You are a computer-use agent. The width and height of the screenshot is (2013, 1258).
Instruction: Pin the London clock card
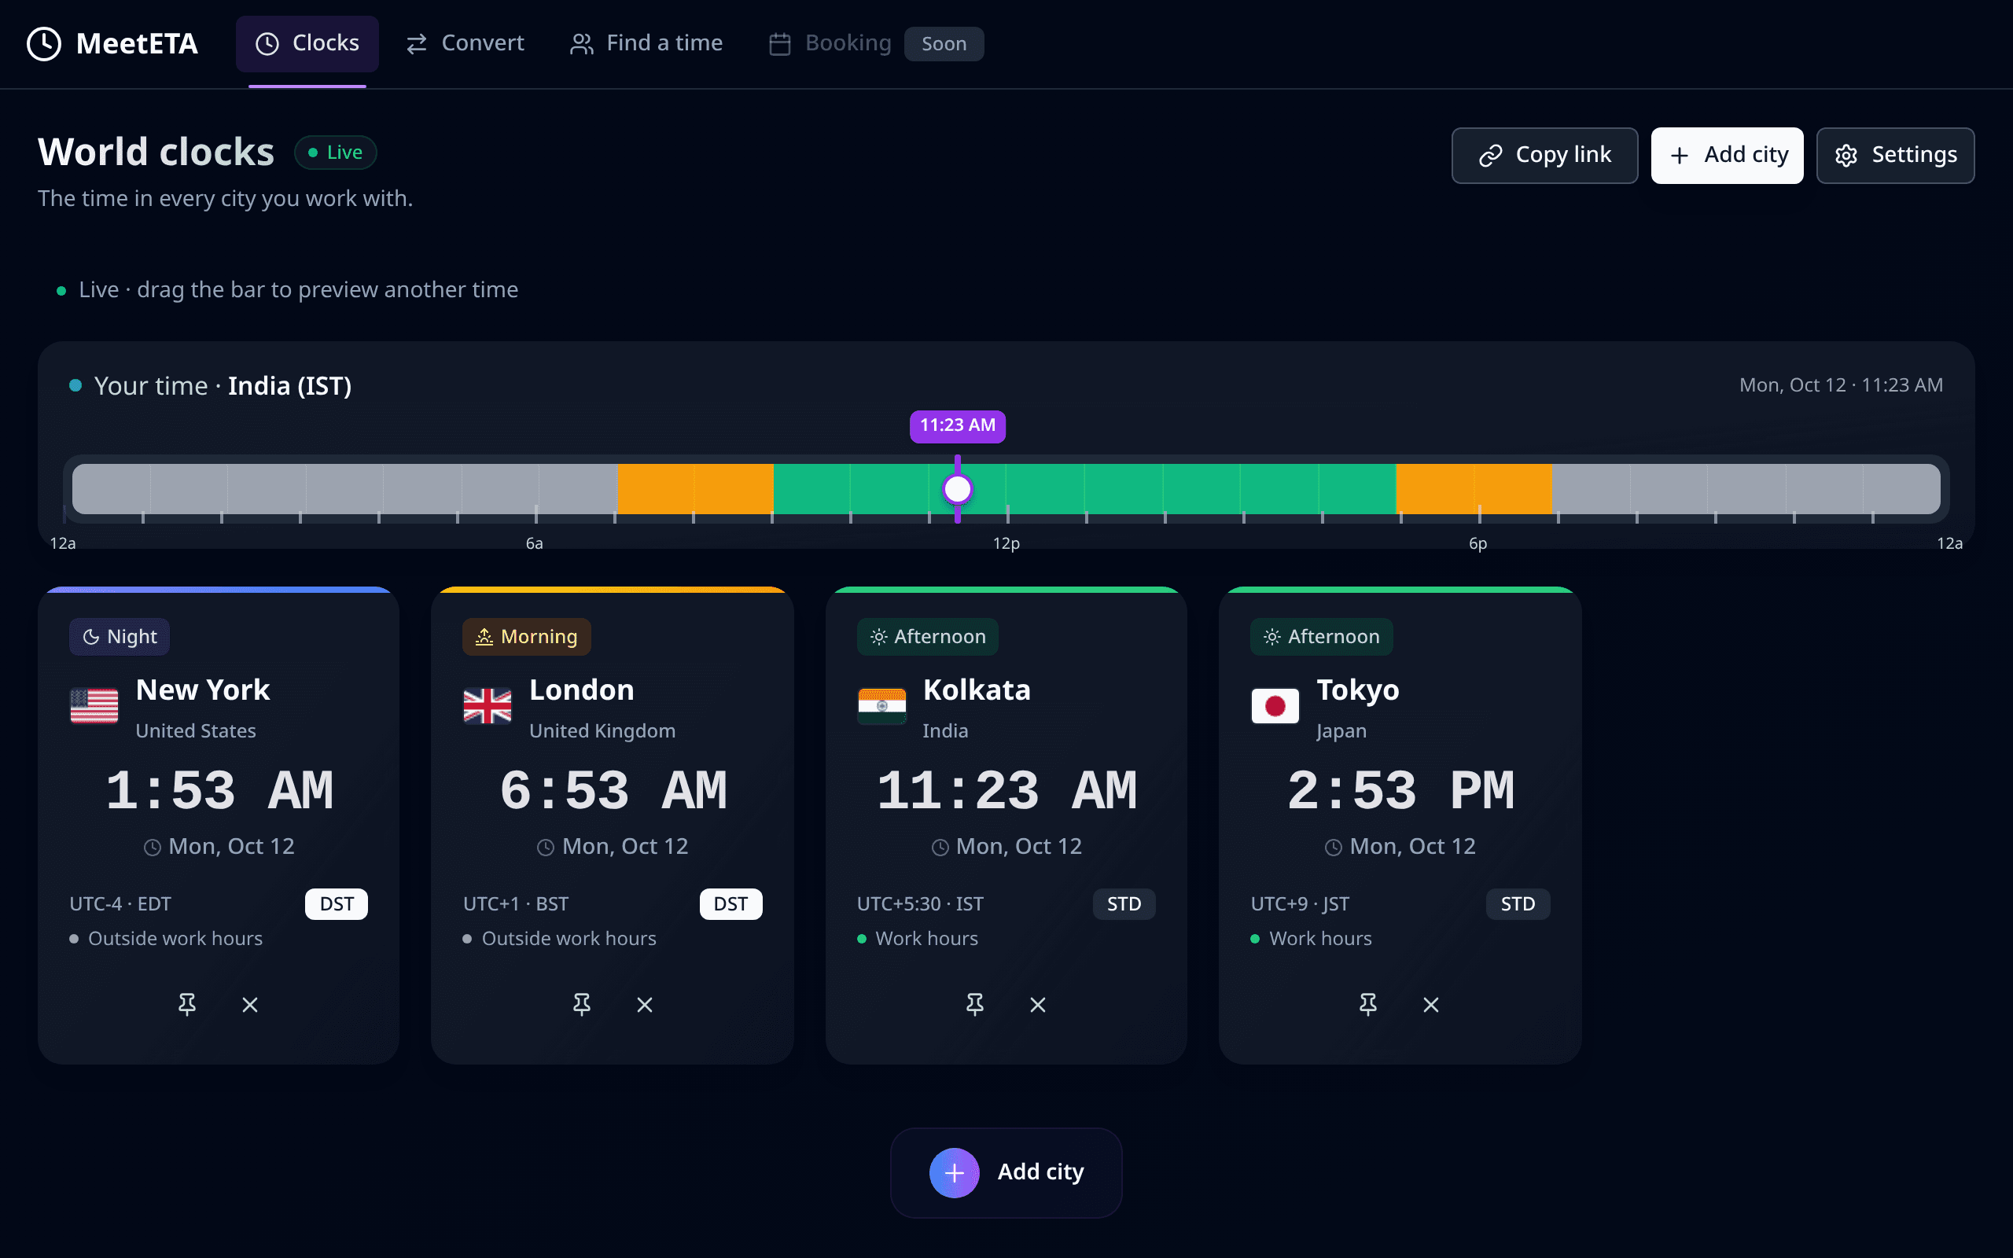pos(581,1004)
